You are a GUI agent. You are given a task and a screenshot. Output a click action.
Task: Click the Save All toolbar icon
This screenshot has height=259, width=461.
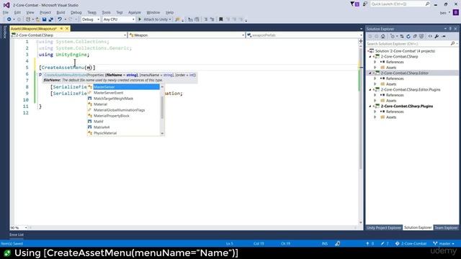tap(51, 19)
